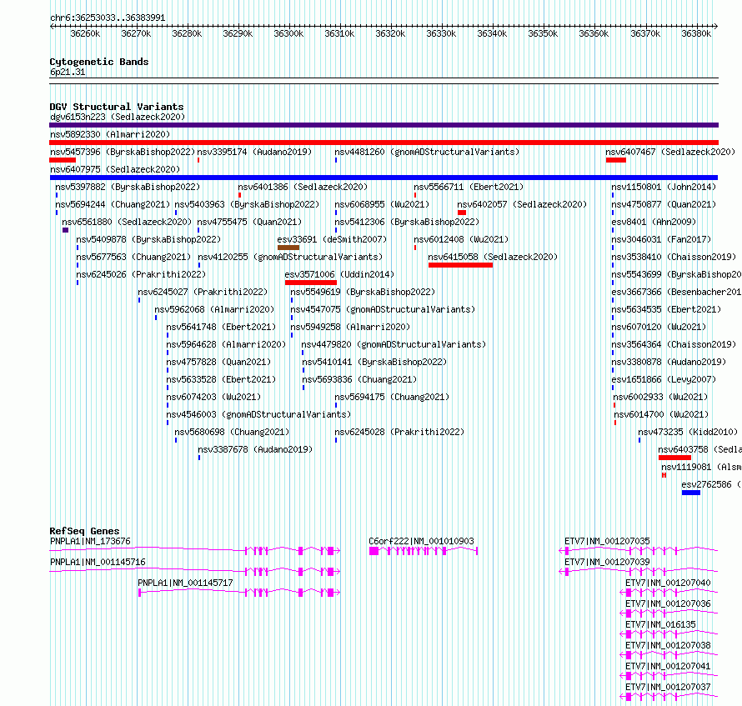Open nsv5694175 (Chuang2021) variant
742x706 pixels.
pos(392,397)
